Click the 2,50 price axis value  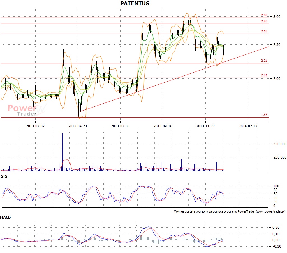pyautogui.click(x=277, y=45)
